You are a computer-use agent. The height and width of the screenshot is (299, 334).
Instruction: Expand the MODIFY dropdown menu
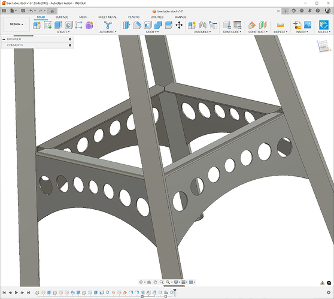(152, 32)
